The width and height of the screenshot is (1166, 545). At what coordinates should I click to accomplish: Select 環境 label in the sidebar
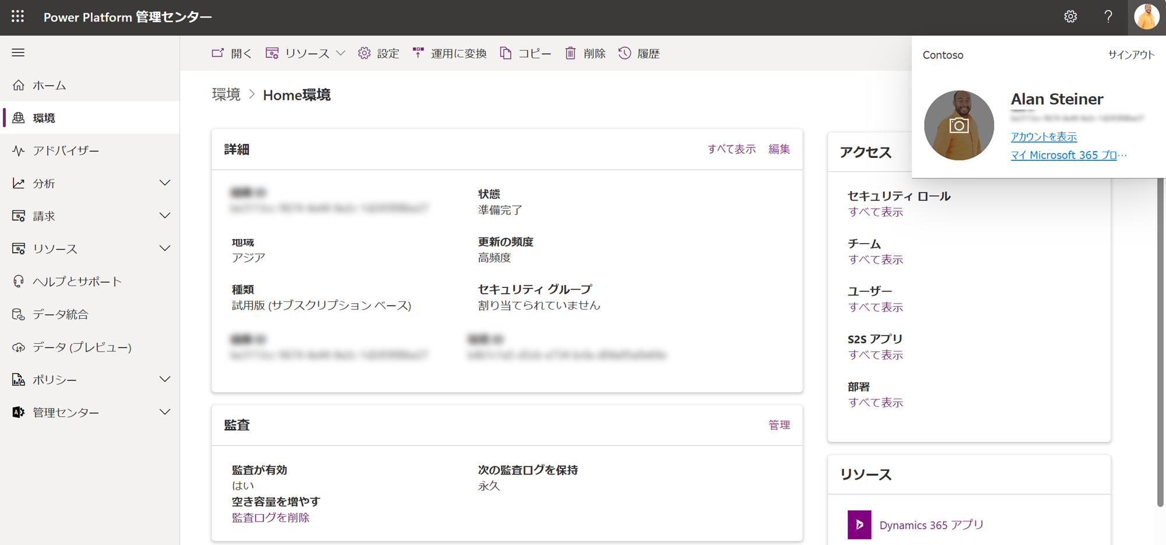tap(44, 118)
